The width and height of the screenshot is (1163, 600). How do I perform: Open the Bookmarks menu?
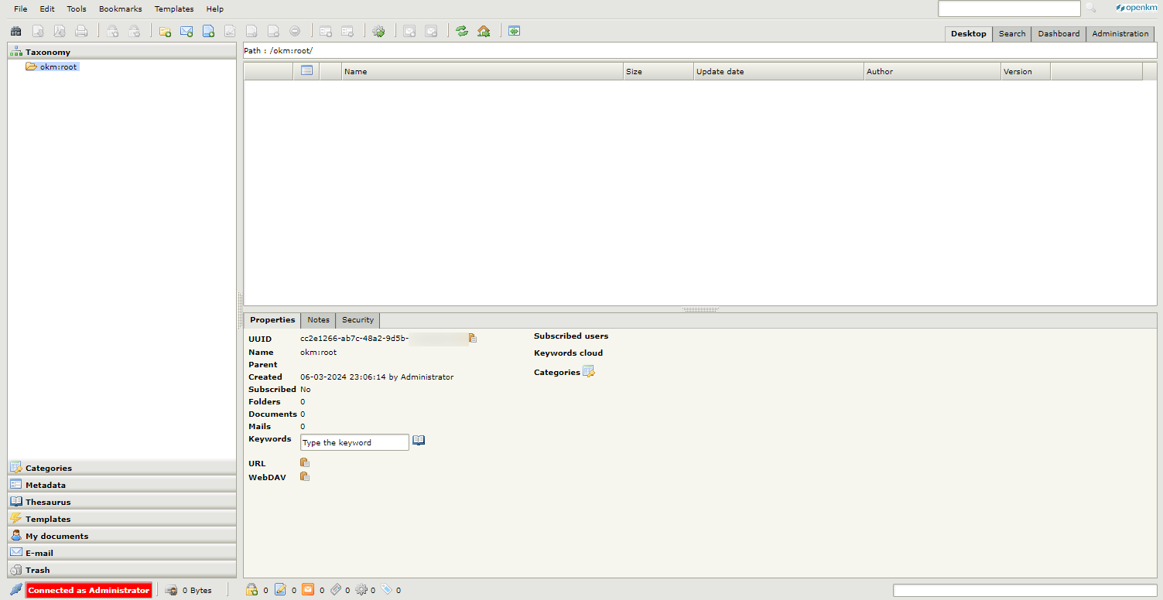pos(120,9)
